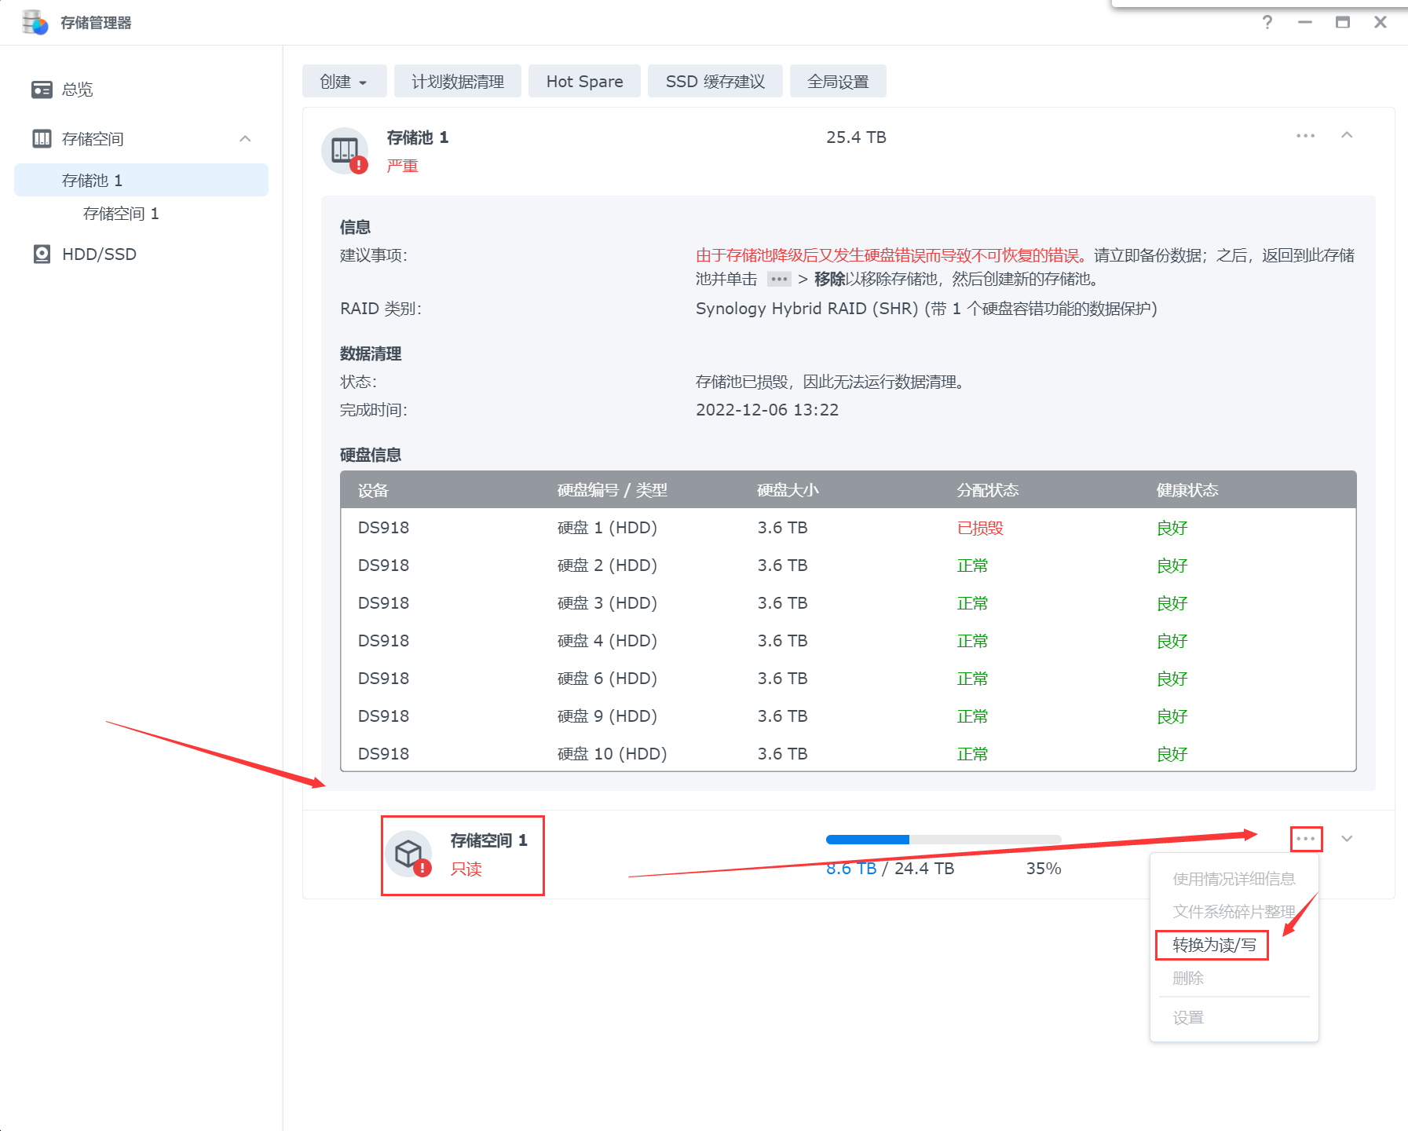
Task: Open the 存储空间 1 three-dot action menu
Action: coord(1306,839)
